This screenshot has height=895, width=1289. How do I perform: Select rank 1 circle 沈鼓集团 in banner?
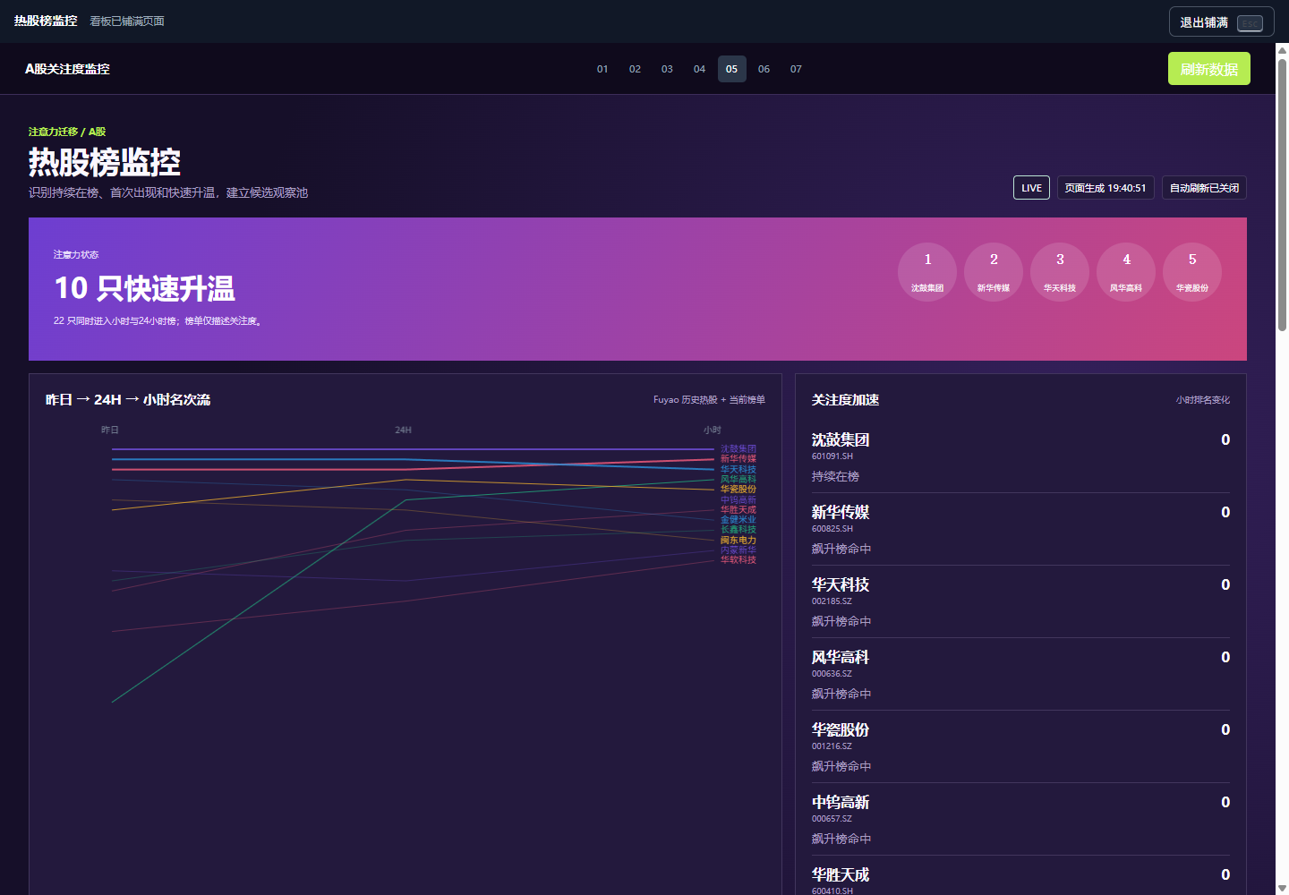point(927,272)
